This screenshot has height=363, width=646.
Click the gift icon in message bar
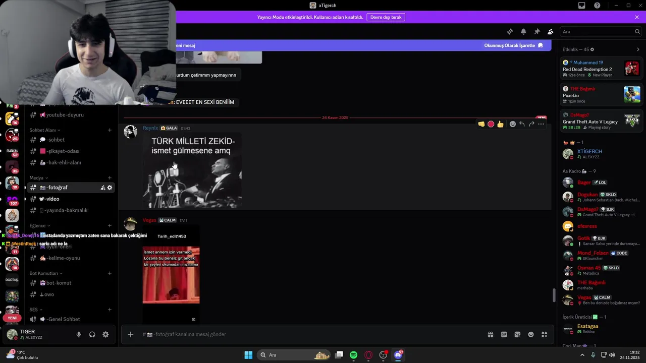[490, 334]
